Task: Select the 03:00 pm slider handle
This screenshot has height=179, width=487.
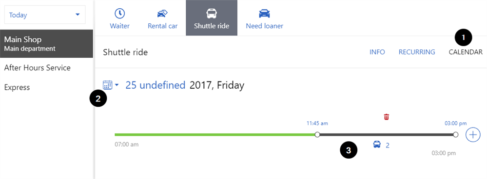Action: (456, 135)
